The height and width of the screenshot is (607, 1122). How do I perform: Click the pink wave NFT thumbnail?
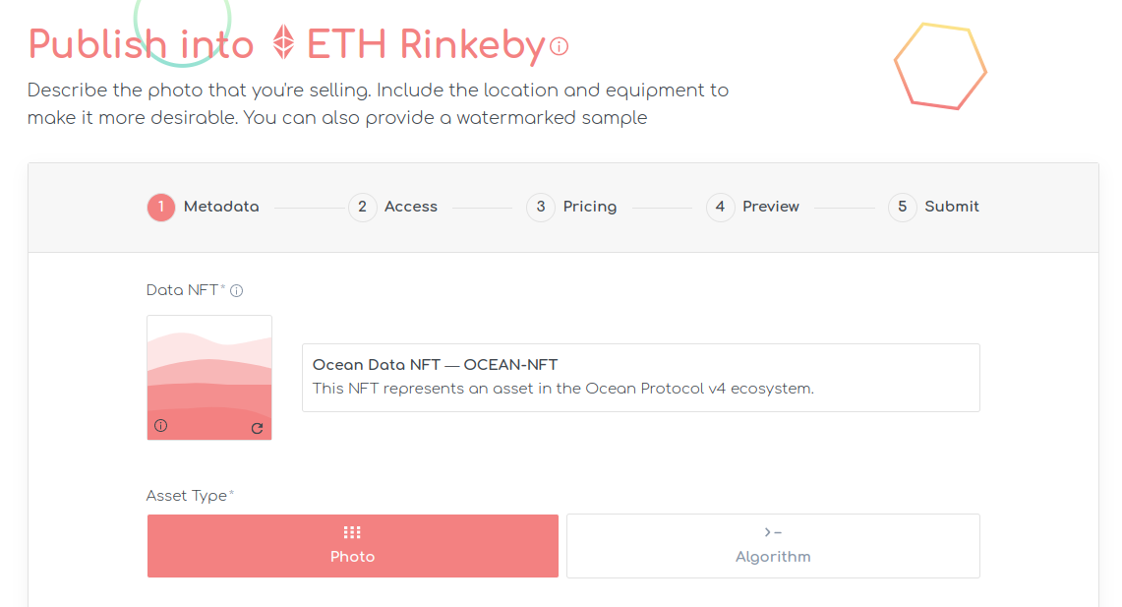[x=208, y=377]
